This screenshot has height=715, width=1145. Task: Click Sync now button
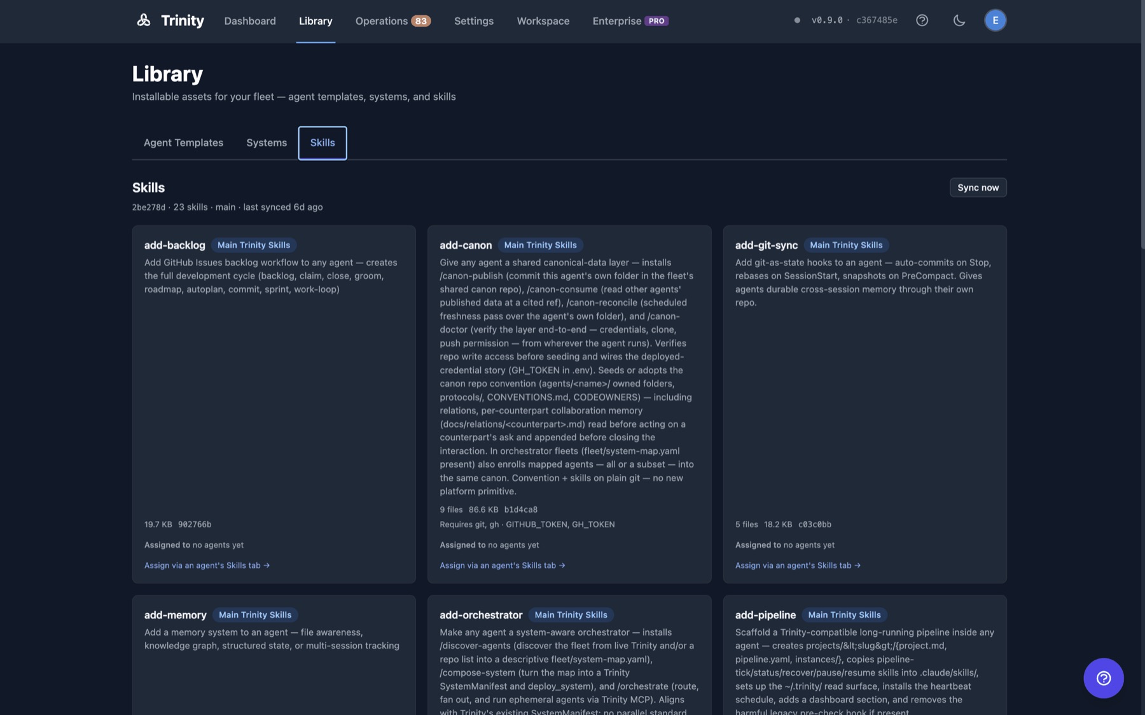pos(978,188)
